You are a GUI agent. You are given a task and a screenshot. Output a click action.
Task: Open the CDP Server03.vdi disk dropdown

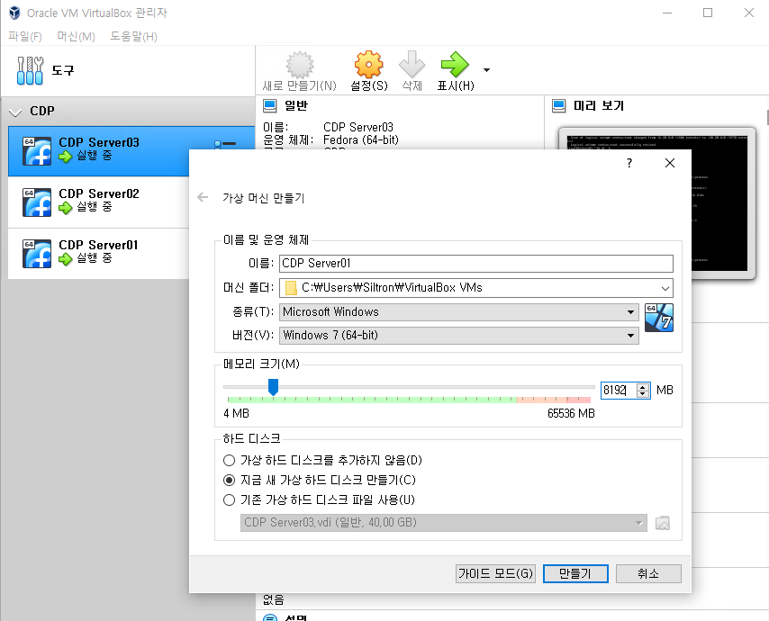coord(443,523)
